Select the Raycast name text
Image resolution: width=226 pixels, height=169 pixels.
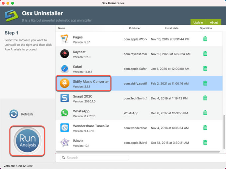[x=79, y=52]
